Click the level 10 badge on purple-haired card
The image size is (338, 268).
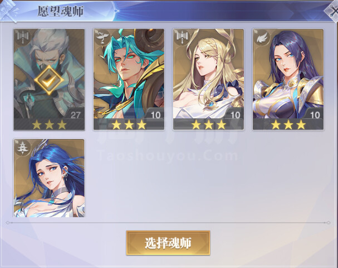(x=315, y=114)
